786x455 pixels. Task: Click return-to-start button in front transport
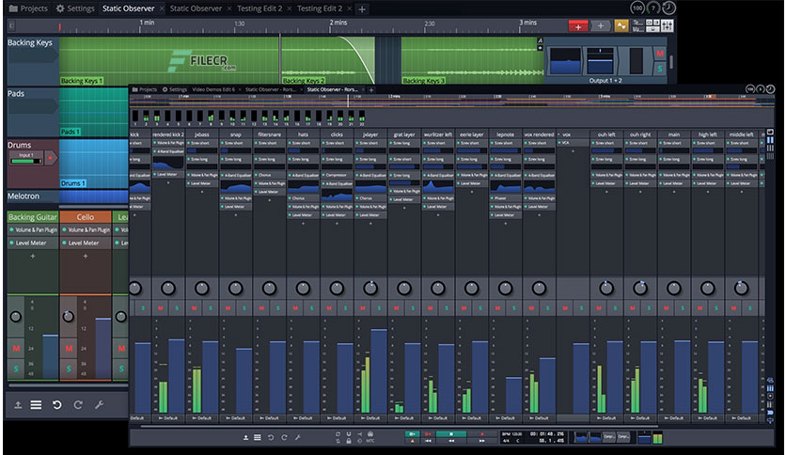[428, 441]
